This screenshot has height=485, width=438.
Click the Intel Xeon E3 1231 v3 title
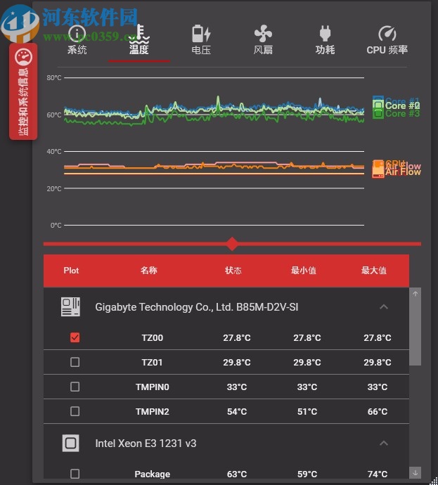146,444
